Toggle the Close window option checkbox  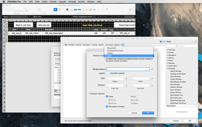(107, 96)
